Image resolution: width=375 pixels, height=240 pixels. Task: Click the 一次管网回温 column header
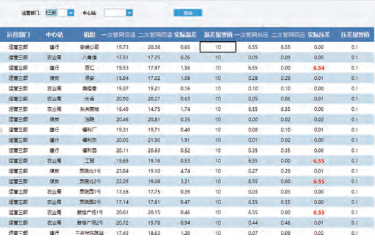[x=119, y=34]
